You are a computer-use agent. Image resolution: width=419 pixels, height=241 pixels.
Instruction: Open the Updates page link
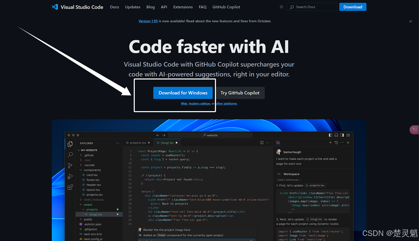(x=133, y=7)
